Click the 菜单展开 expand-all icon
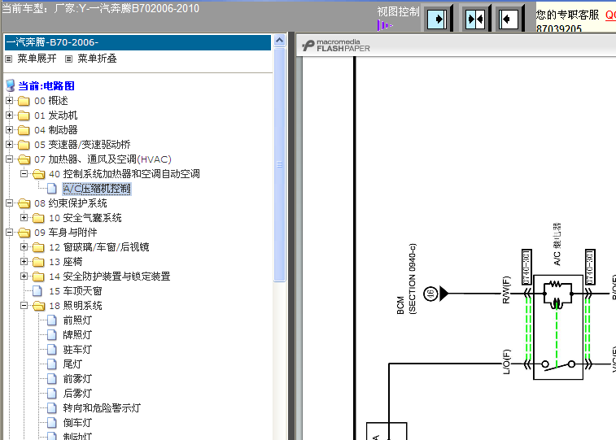 9,59
